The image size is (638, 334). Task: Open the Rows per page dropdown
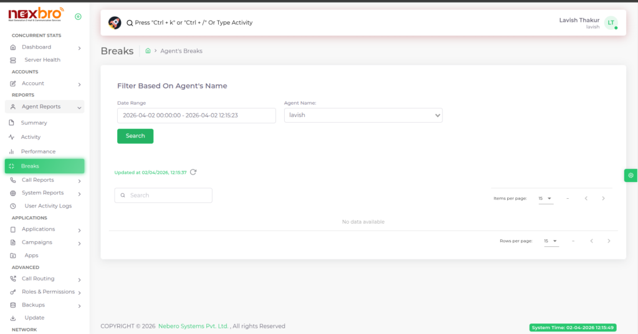pos(551,241)
